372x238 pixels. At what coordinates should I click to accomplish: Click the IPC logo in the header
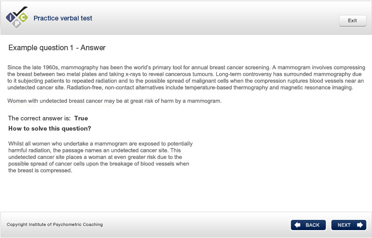point(17,18)
